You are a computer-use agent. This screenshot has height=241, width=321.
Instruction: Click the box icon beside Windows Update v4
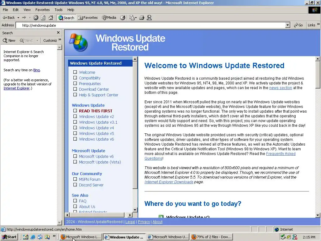[x=75, y=127]
